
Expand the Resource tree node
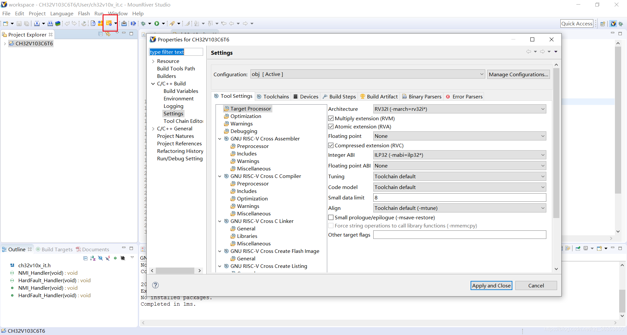pyautogui.click(x=153, y=61)
